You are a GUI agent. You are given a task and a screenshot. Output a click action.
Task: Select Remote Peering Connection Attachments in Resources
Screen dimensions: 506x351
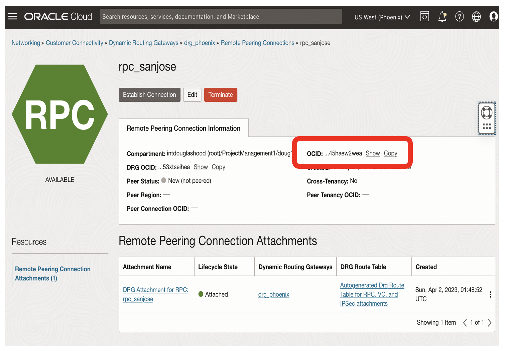52,274
